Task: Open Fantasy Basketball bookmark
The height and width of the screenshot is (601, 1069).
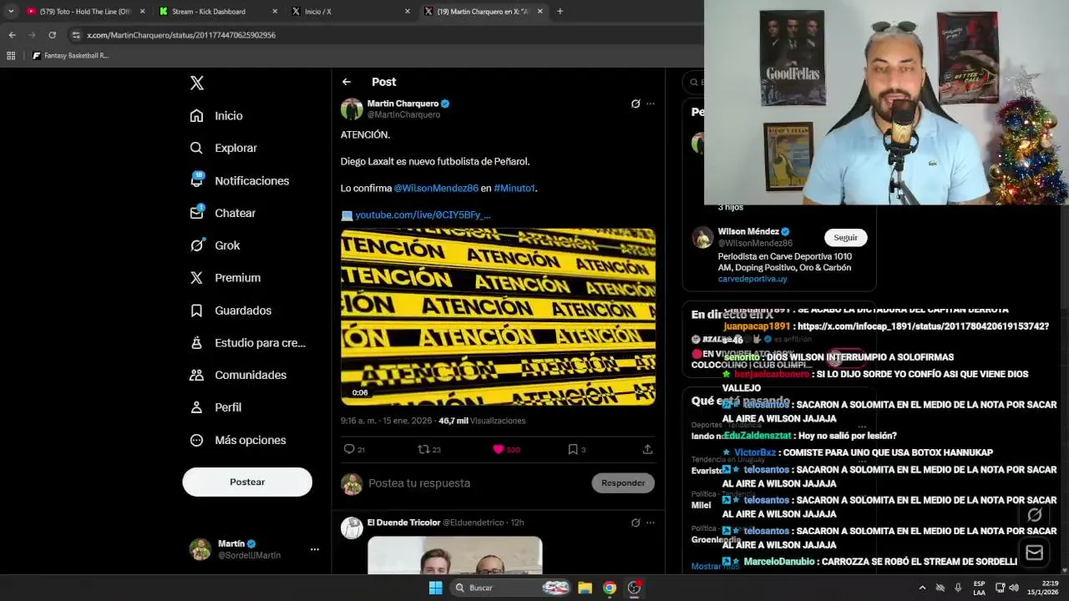Action: point(70,56)
